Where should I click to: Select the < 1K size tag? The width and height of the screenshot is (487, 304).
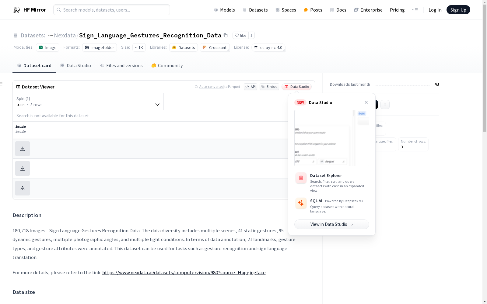[139, 47]
